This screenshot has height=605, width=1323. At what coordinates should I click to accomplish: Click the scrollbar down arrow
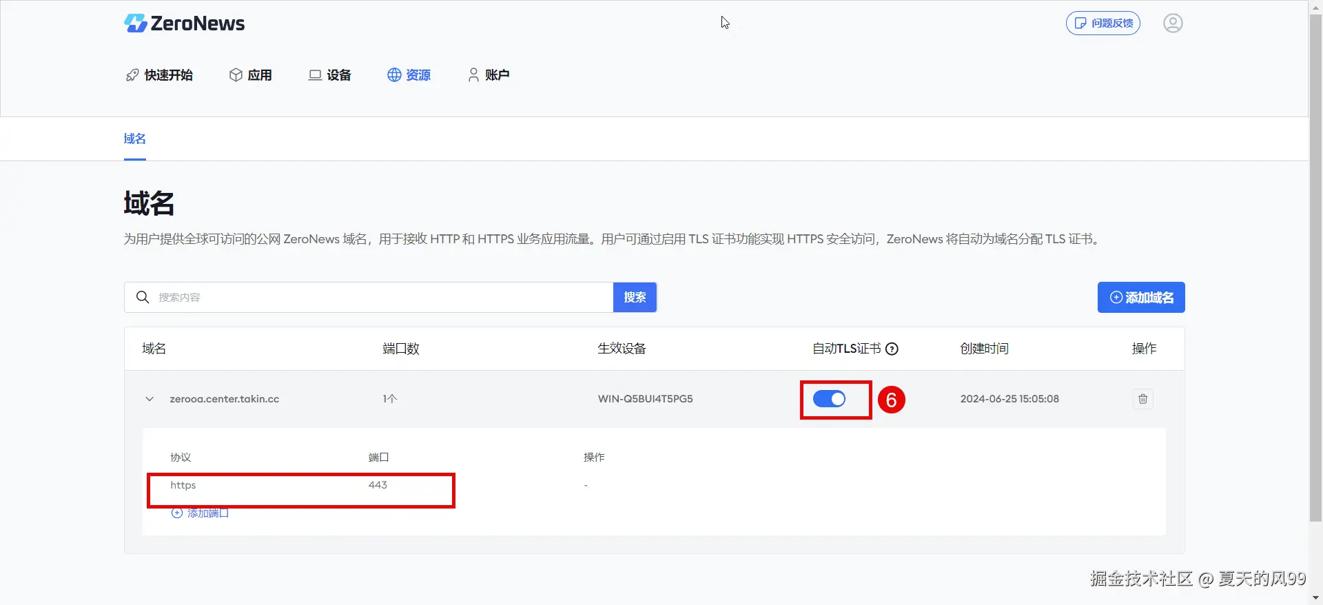pos(1315,598)
